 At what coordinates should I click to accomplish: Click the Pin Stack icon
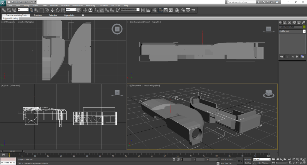click(x=281, y=56)
